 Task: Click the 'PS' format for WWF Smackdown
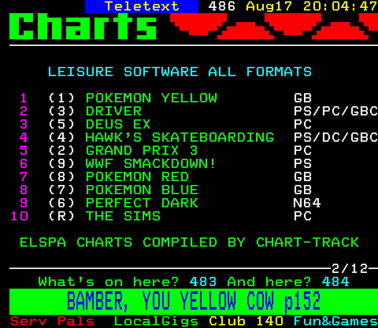pyautogui.click(x=303, y=164)
